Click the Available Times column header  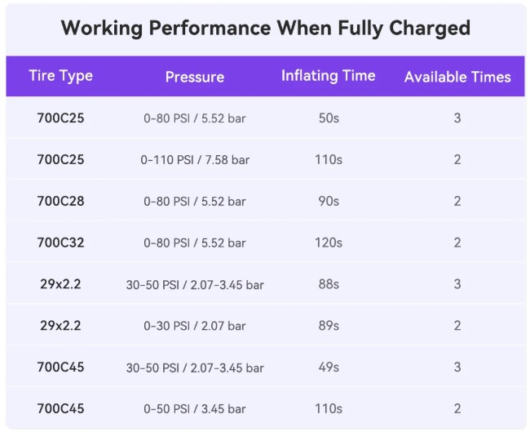point(457,77)
